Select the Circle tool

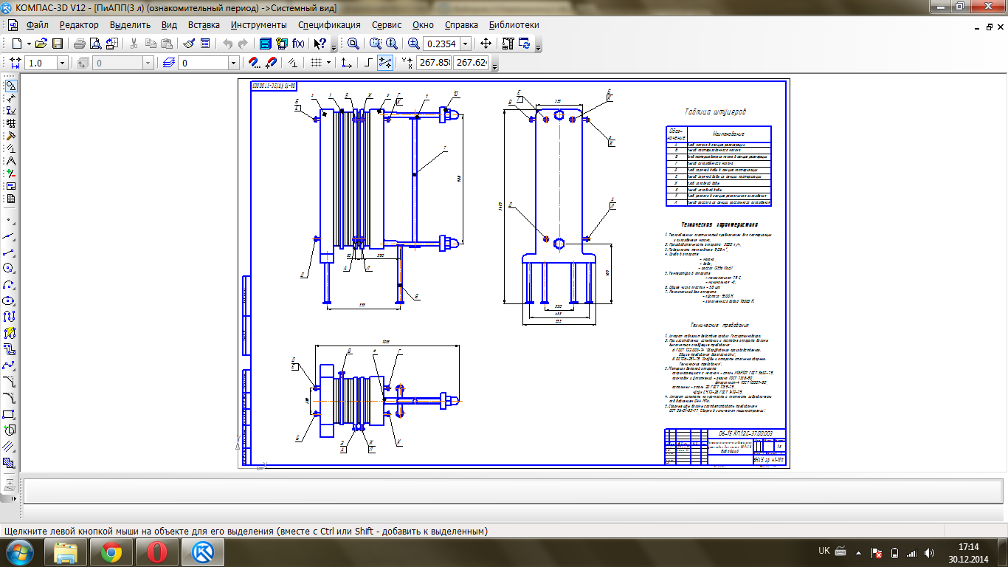(x=10, y=268)
